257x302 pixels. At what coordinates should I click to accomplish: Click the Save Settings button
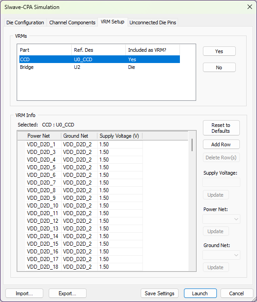pos(160,293)
